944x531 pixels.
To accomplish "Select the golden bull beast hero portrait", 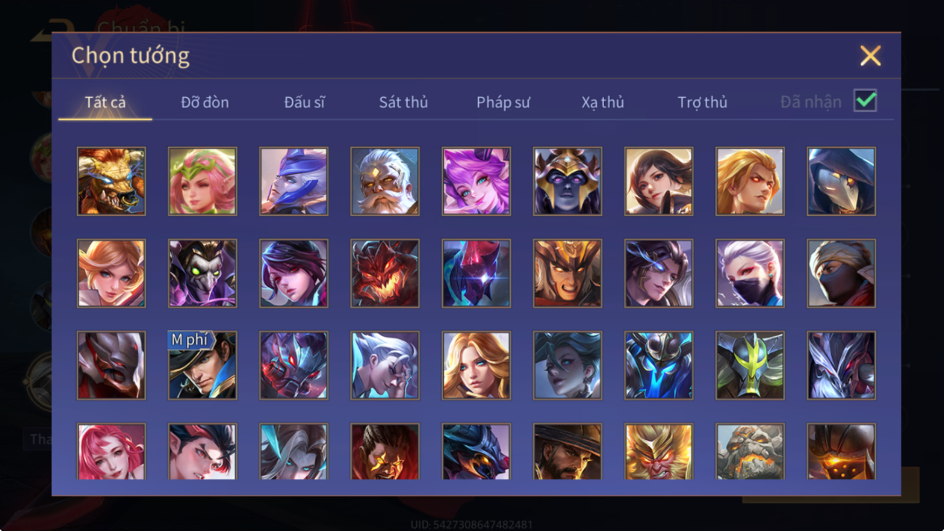I will pyautogui.click(x=111, y=181).
